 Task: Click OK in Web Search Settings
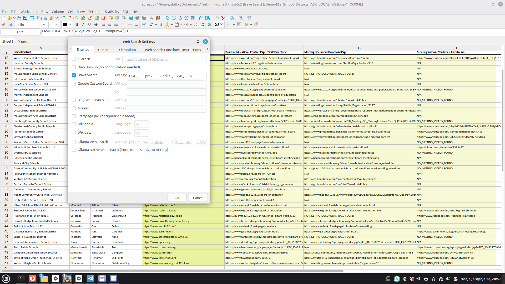[177, 198]
